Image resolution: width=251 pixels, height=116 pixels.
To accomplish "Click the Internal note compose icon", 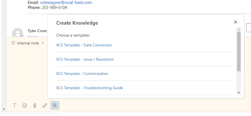I will point(13,43).
